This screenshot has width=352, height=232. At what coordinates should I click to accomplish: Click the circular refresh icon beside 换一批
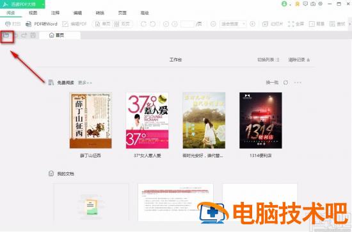pos(285,83)
